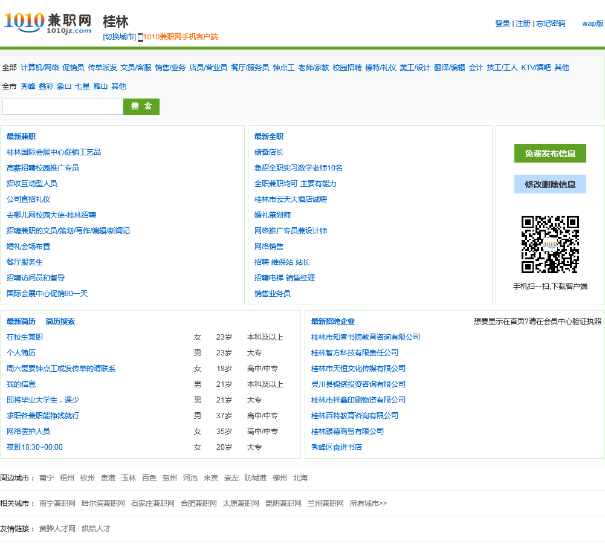The height and width of the screenshot is (550, 605).
Task: Open 最新招聘企业 heading link
Action: pos(333,321)
